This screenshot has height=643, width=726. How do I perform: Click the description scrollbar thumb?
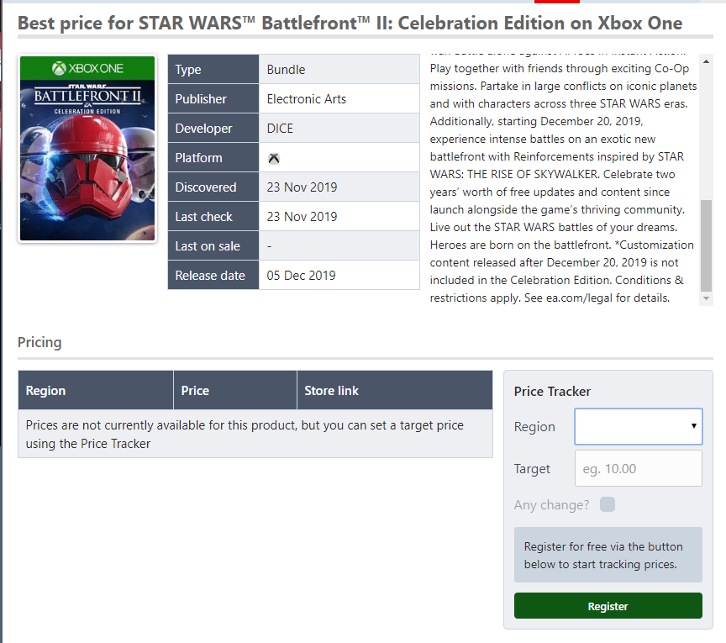click(706, 245)
